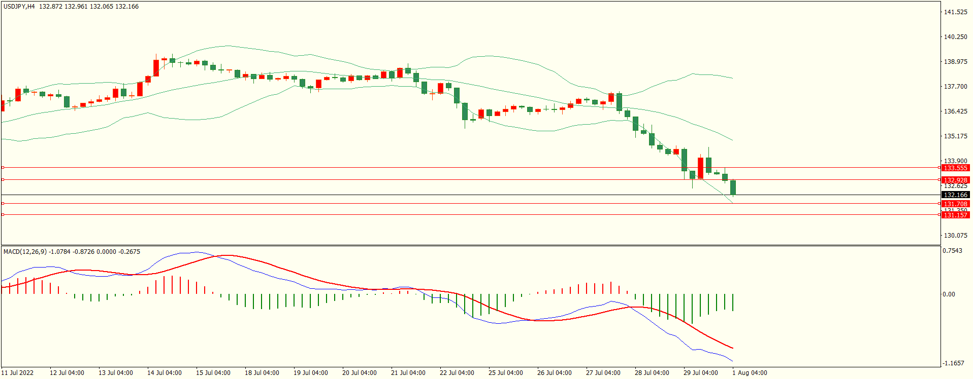This screenshot has width=973, height=379.
Task: Click the 131.157 red price label
Action: tap(955, 215)
